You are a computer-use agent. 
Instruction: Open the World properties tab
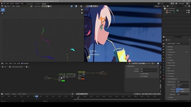click(164, 55)
